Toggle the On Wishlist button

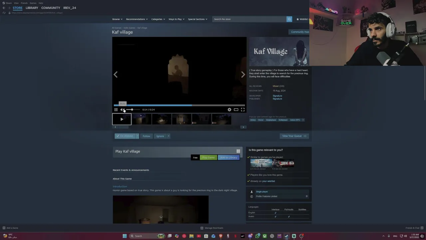[125, 136]
